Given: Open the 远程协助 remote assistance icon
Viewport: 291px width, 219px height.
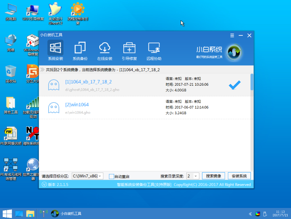Looking at the screenshot, I should (x=154, y=50).
